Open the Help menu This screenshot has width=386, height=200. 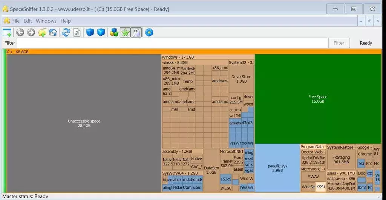pyautogui.click(x=66, y=21)
